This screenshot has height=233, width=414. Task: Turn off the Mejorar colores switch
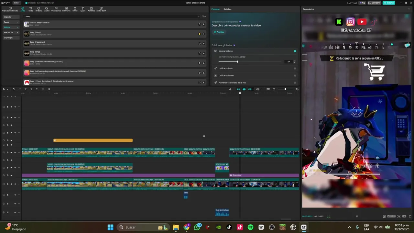coord(295,51)
